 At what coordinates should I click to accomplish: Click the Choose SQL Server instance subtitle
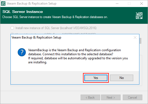coord(55,17)
